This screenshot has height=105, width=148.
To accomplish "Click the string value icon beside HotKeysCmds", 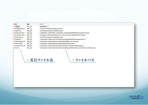I will pos(15,29).
